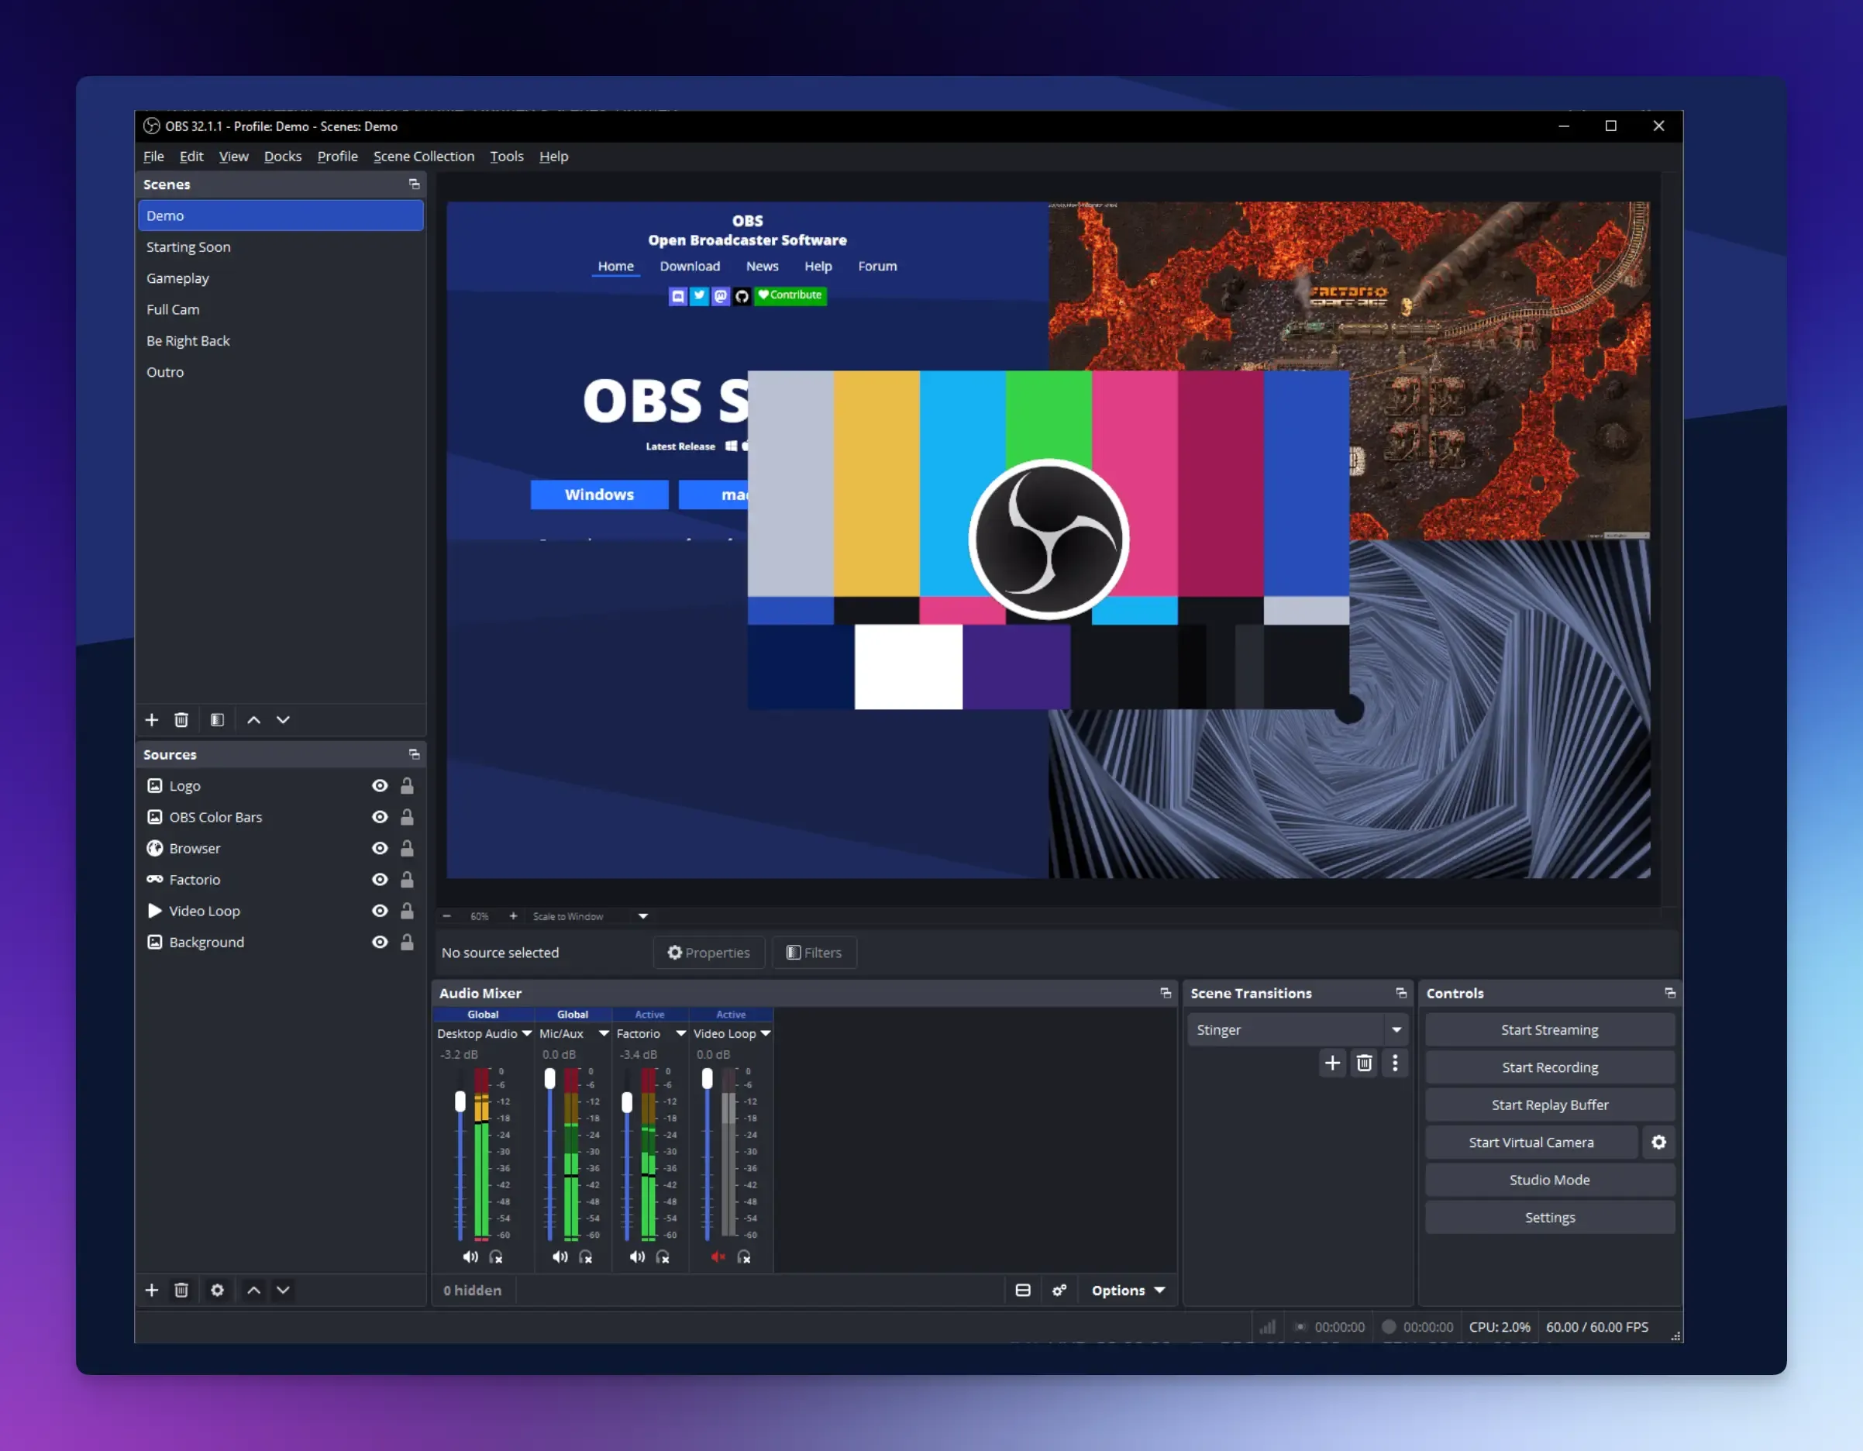Hide the OBS Color Bars source
The width and height of the screenshot is (1863, 1451).
[381, 817]
